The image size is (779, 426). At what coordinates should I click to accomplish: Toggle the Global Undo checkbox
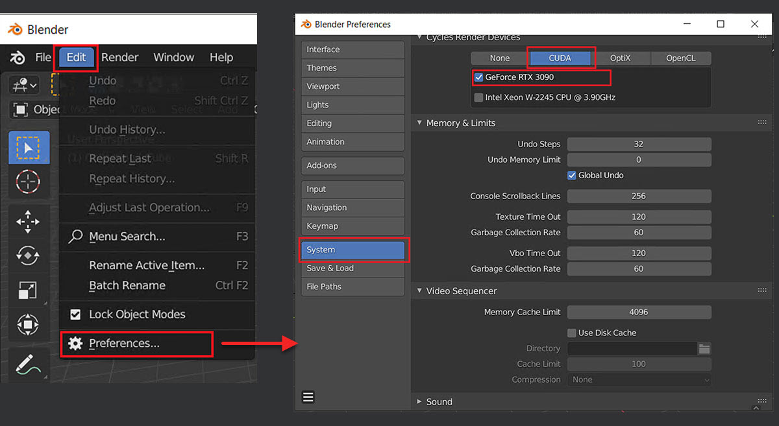[572, 175]
